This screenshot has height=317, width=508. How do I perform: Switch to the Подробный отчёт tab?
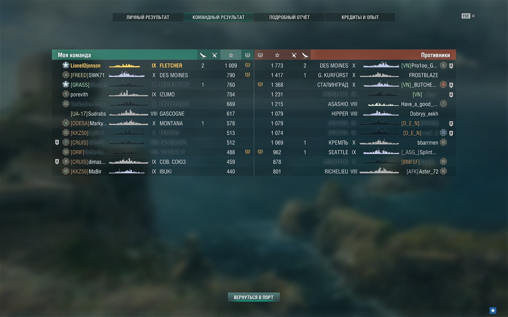coord(289,17)
